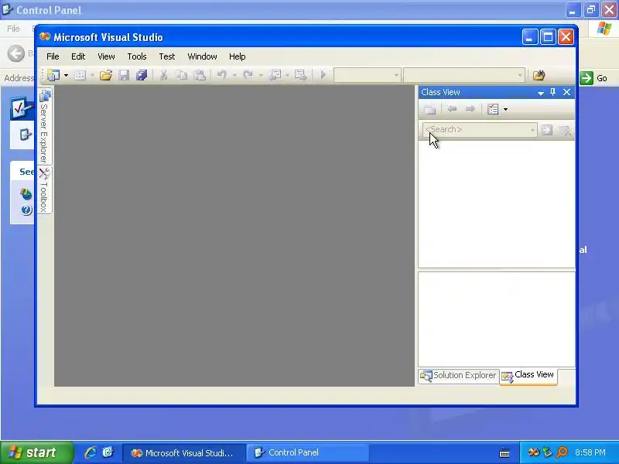Screen dimensions: 619x464
Task: Expand the Toolbox side tab
Action: 45,190
